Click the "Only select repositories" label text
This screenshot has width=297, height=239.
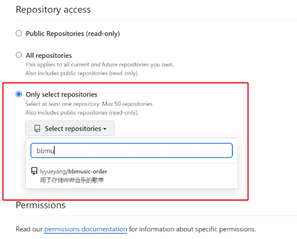(x=61, y=94)
